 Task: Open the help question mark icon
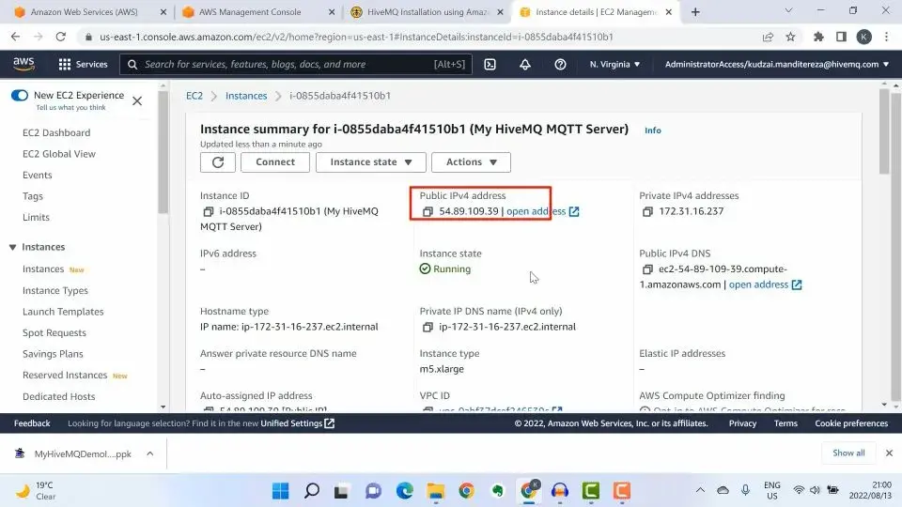tap(560, 65)
